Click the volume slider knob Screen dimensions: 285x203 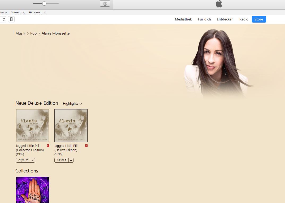tap(44, 3)
